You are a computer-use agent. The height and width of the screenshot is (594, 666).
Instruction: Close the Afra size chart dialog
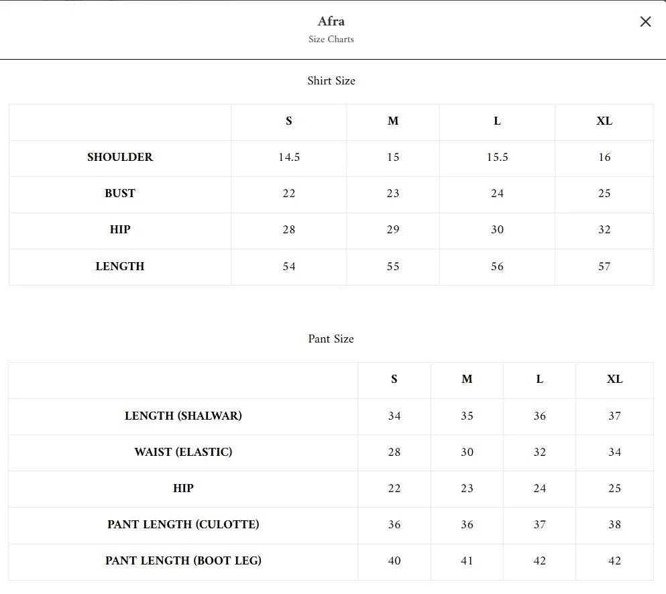click(645, 22)
